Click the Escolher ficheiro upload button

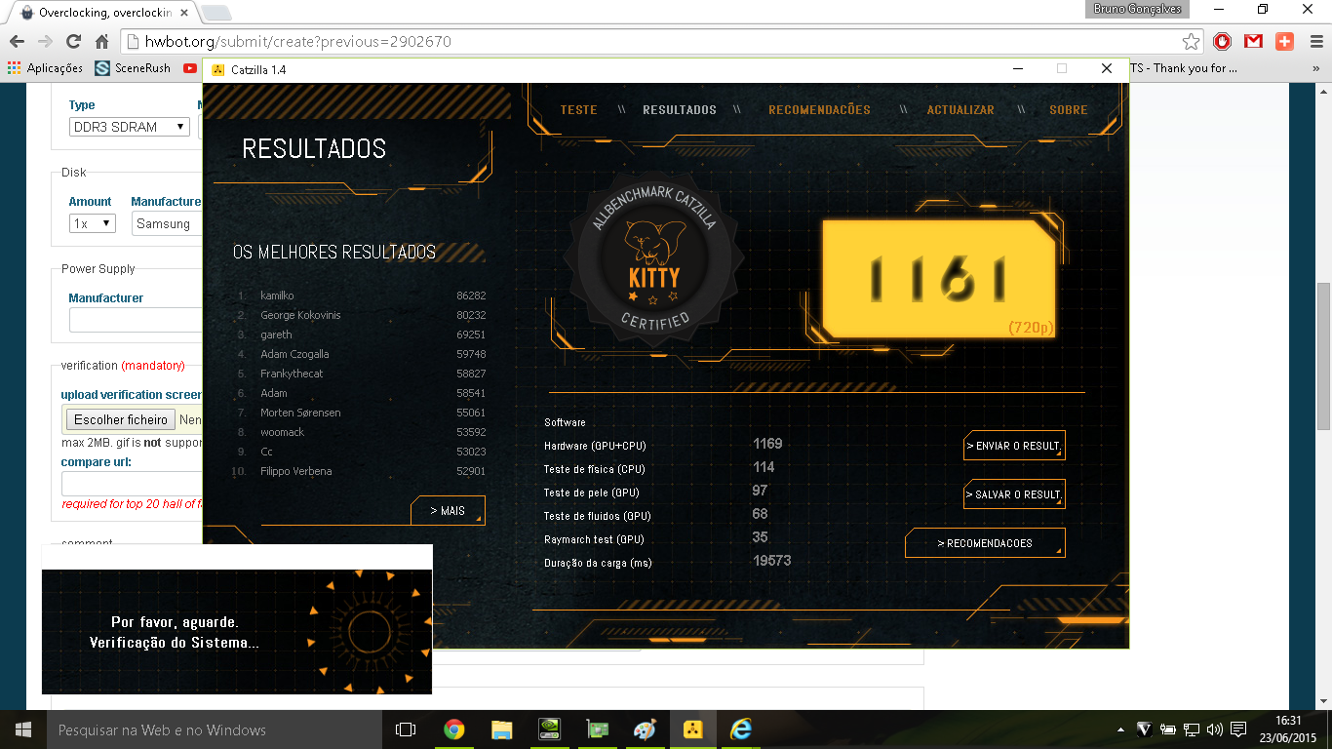[120, 419]
